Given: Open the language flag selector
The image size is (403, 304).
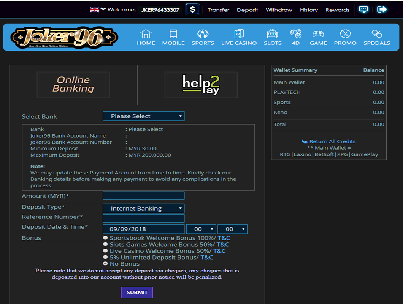Looking at the screenshot, I should [97, 10].
